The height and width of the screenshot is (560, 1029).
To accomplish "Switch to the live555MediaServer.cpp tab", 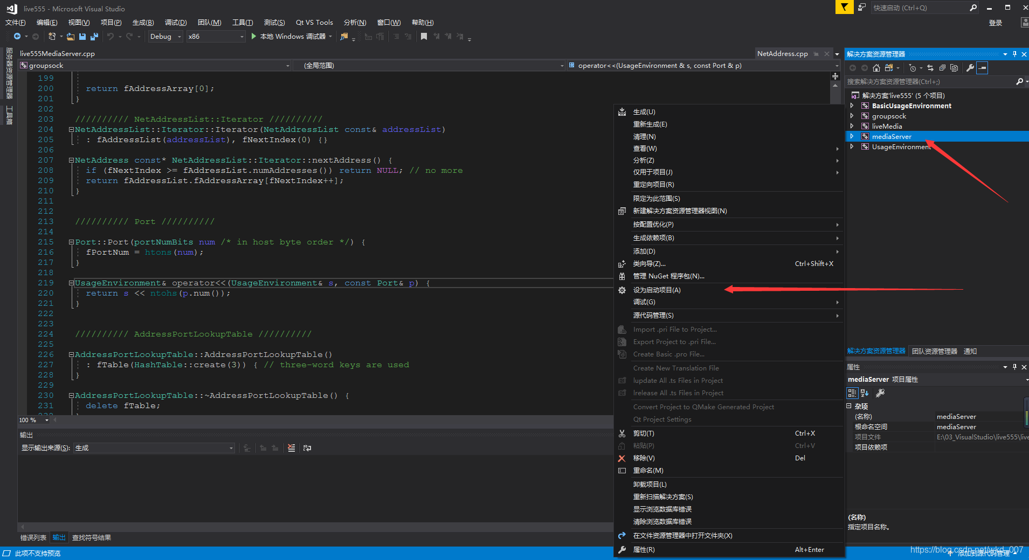I will (57, 53).
